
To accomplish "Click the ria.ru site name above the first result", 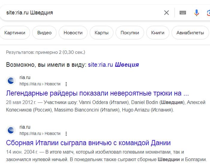I will pyautogui.click(x=25, y=77).
